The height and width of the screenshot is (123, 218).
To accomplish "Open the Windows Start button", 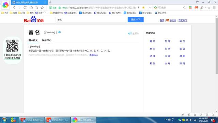I will click(4, 120).
